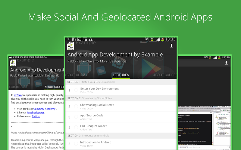Screen dimensions: 241x150
Task: Tap the warning triangle status icon
Action: (x=91, y=40)
